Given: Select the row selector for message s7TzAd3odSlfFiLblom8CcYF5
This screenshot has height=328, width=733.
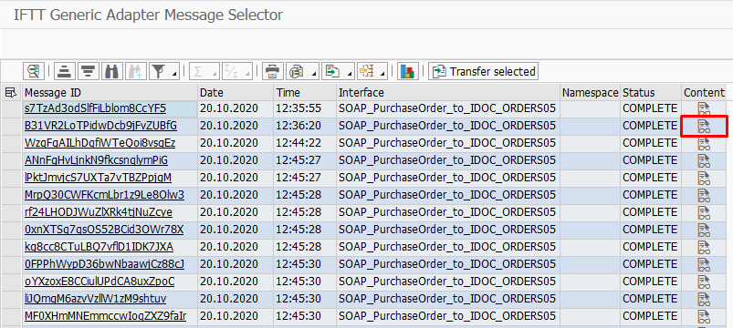Looking at the screenshot, I should 12,108.
